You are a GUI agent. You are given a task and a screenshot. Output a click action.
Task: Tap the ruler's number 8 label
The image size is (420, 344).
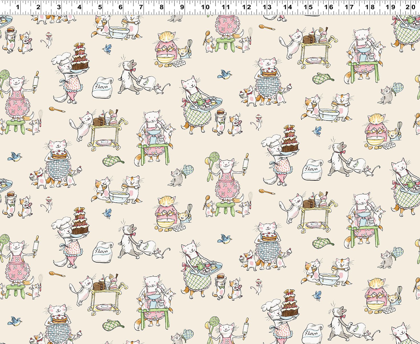point(161,7)
